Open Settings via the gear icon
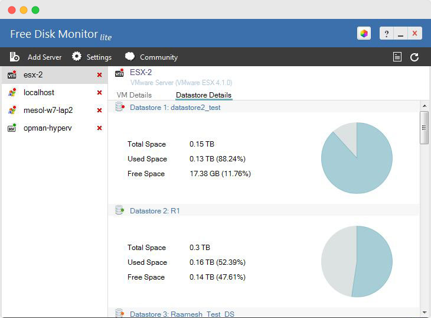Viewport: 431px width, 318px height. point(77,56)
